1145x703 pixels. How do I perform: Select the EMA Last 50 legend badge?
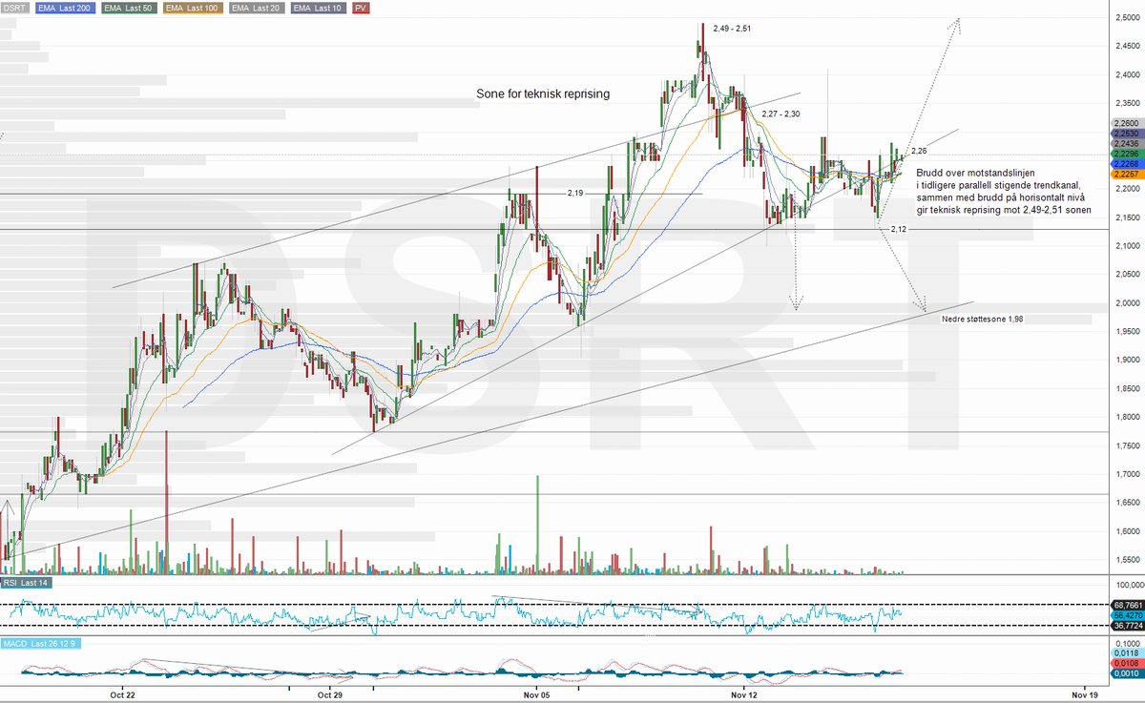coord(130,8)
